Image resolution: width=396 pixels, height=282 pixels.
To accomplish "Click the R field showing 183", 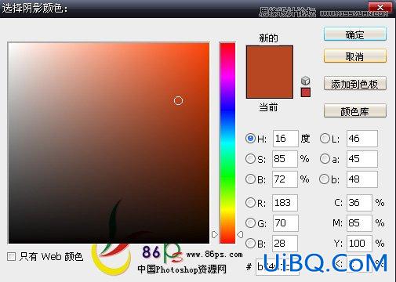I will pos(285,202).
